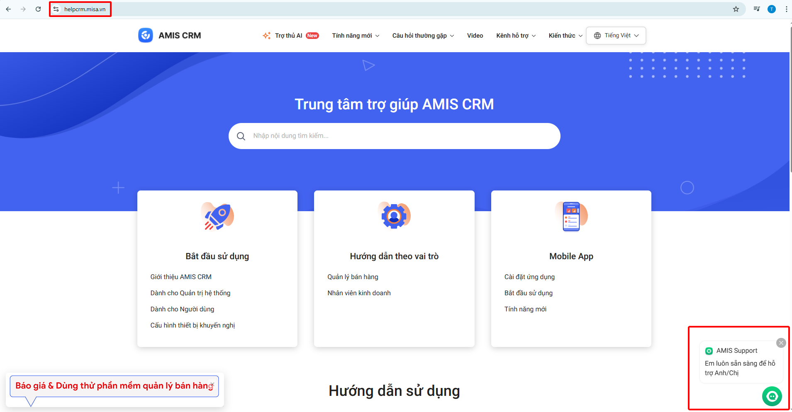Open Cài đặt ứng dụng link
Image resolution: width=792 pixels, height=412 pixels.
click(529, 277)
